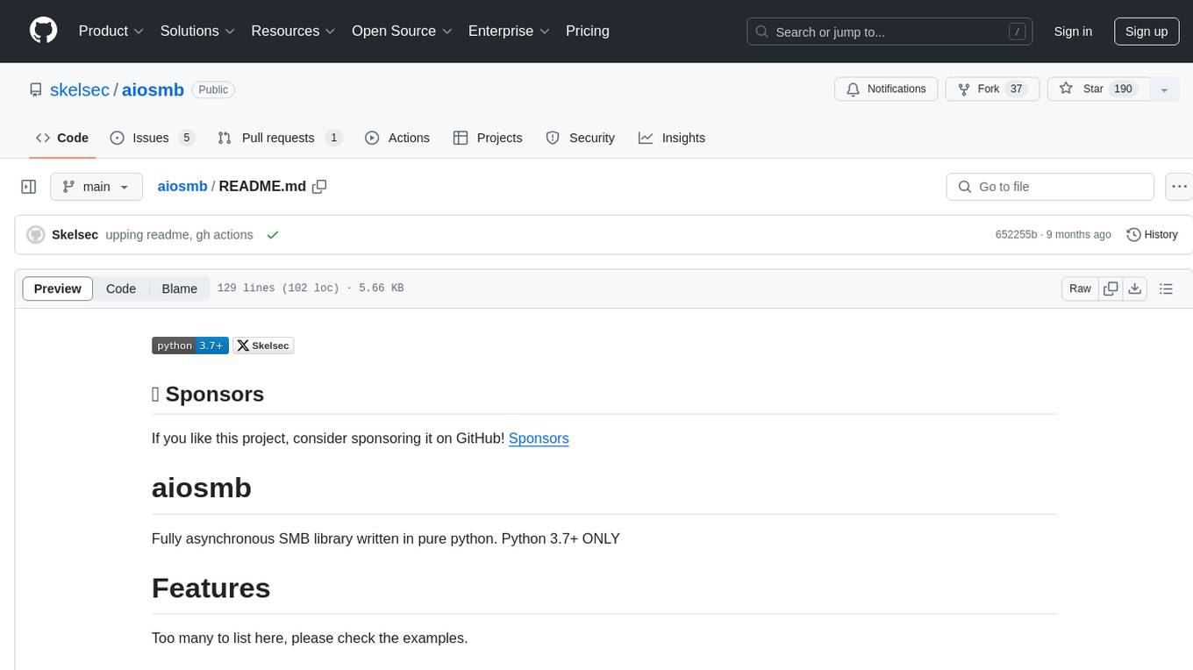
Task: Click the aiosmb heading
Action: 202,488
